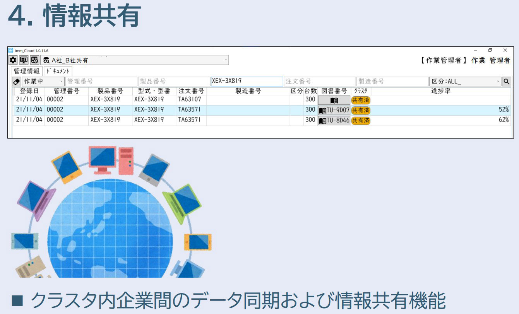Click the 共有済 badge in the 62% row
Screen dimensions: 519x314
click(x=361, y=121)
